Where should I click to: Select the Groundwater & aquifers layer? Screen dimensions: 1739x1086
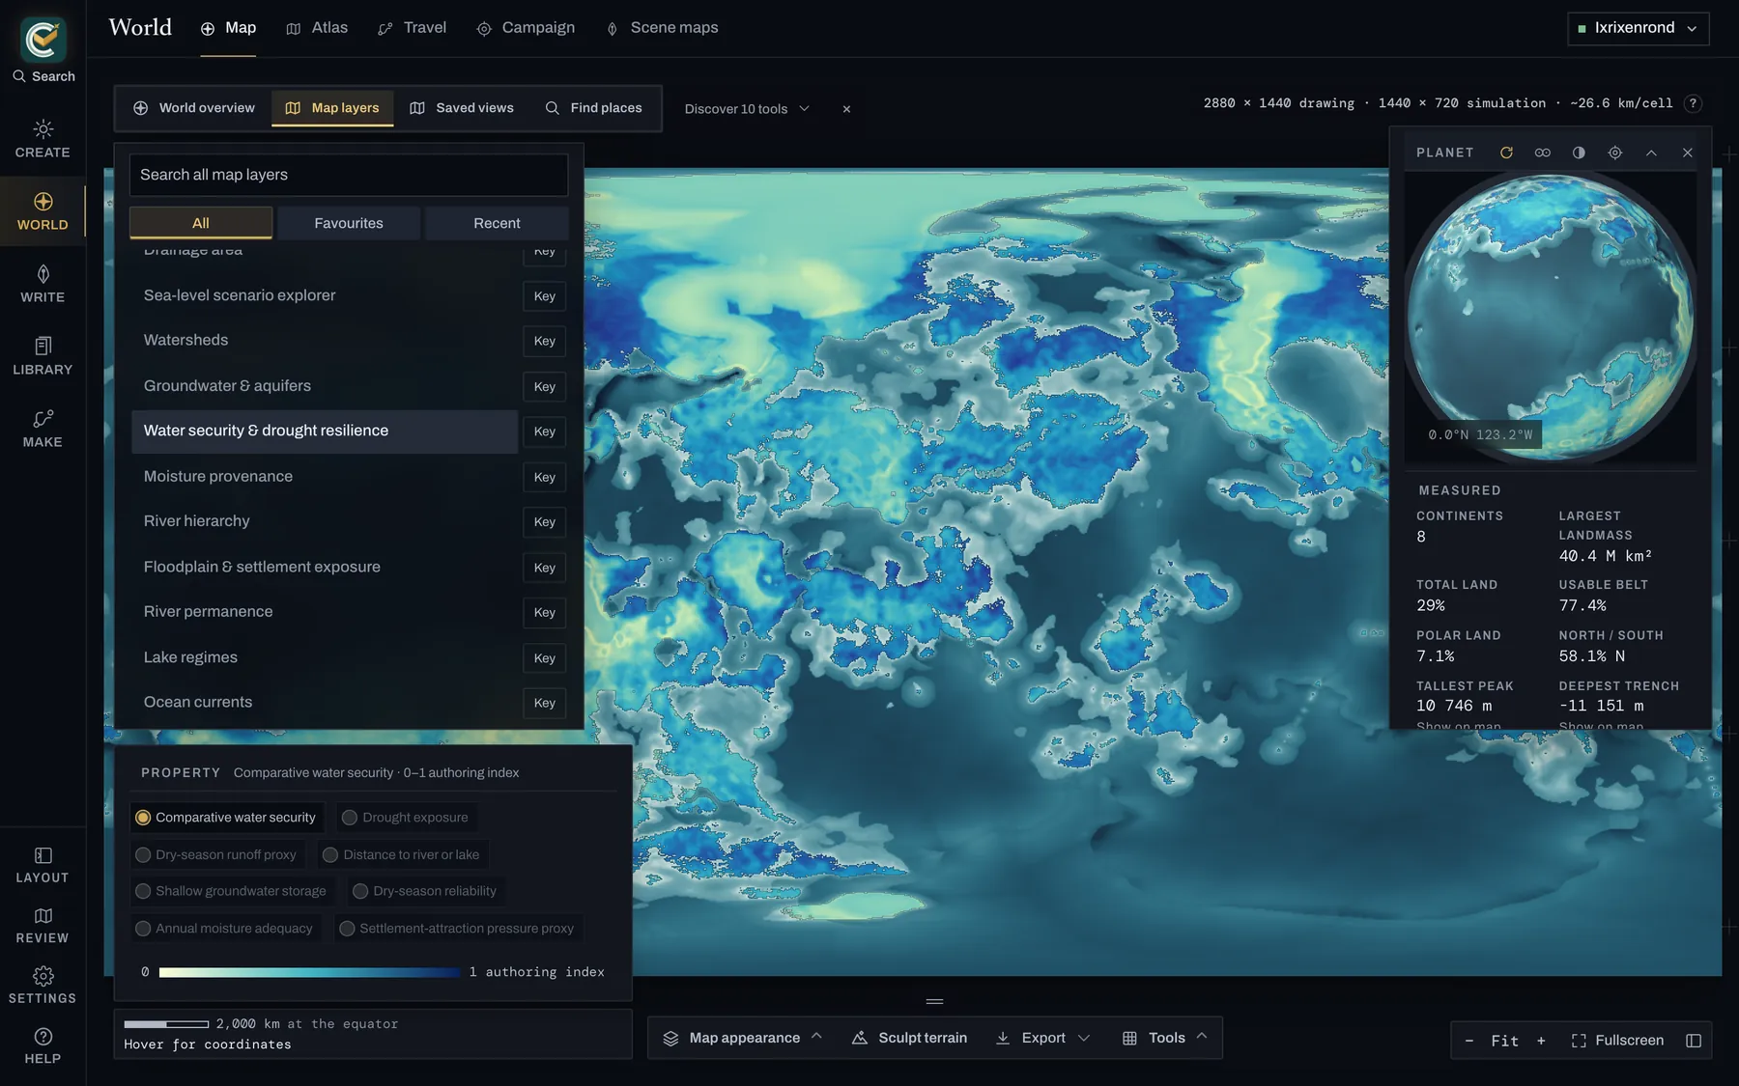[x=325, y=386]
